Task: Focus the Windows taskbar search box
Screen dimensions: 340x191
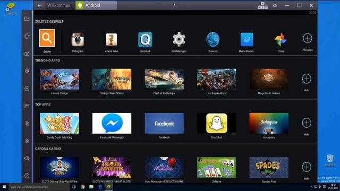Action: 39,187
